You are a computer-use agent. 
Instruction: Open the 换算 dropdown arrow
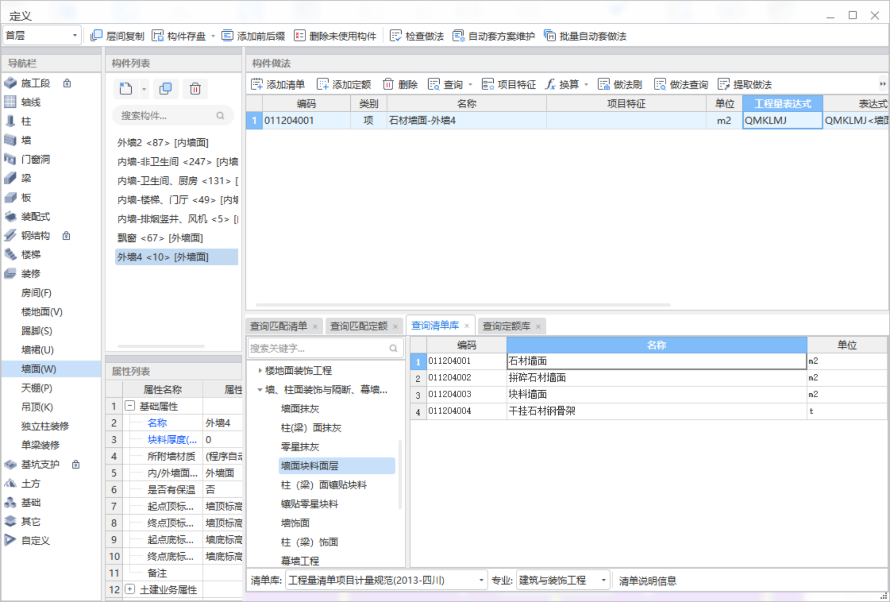point(586,85)
